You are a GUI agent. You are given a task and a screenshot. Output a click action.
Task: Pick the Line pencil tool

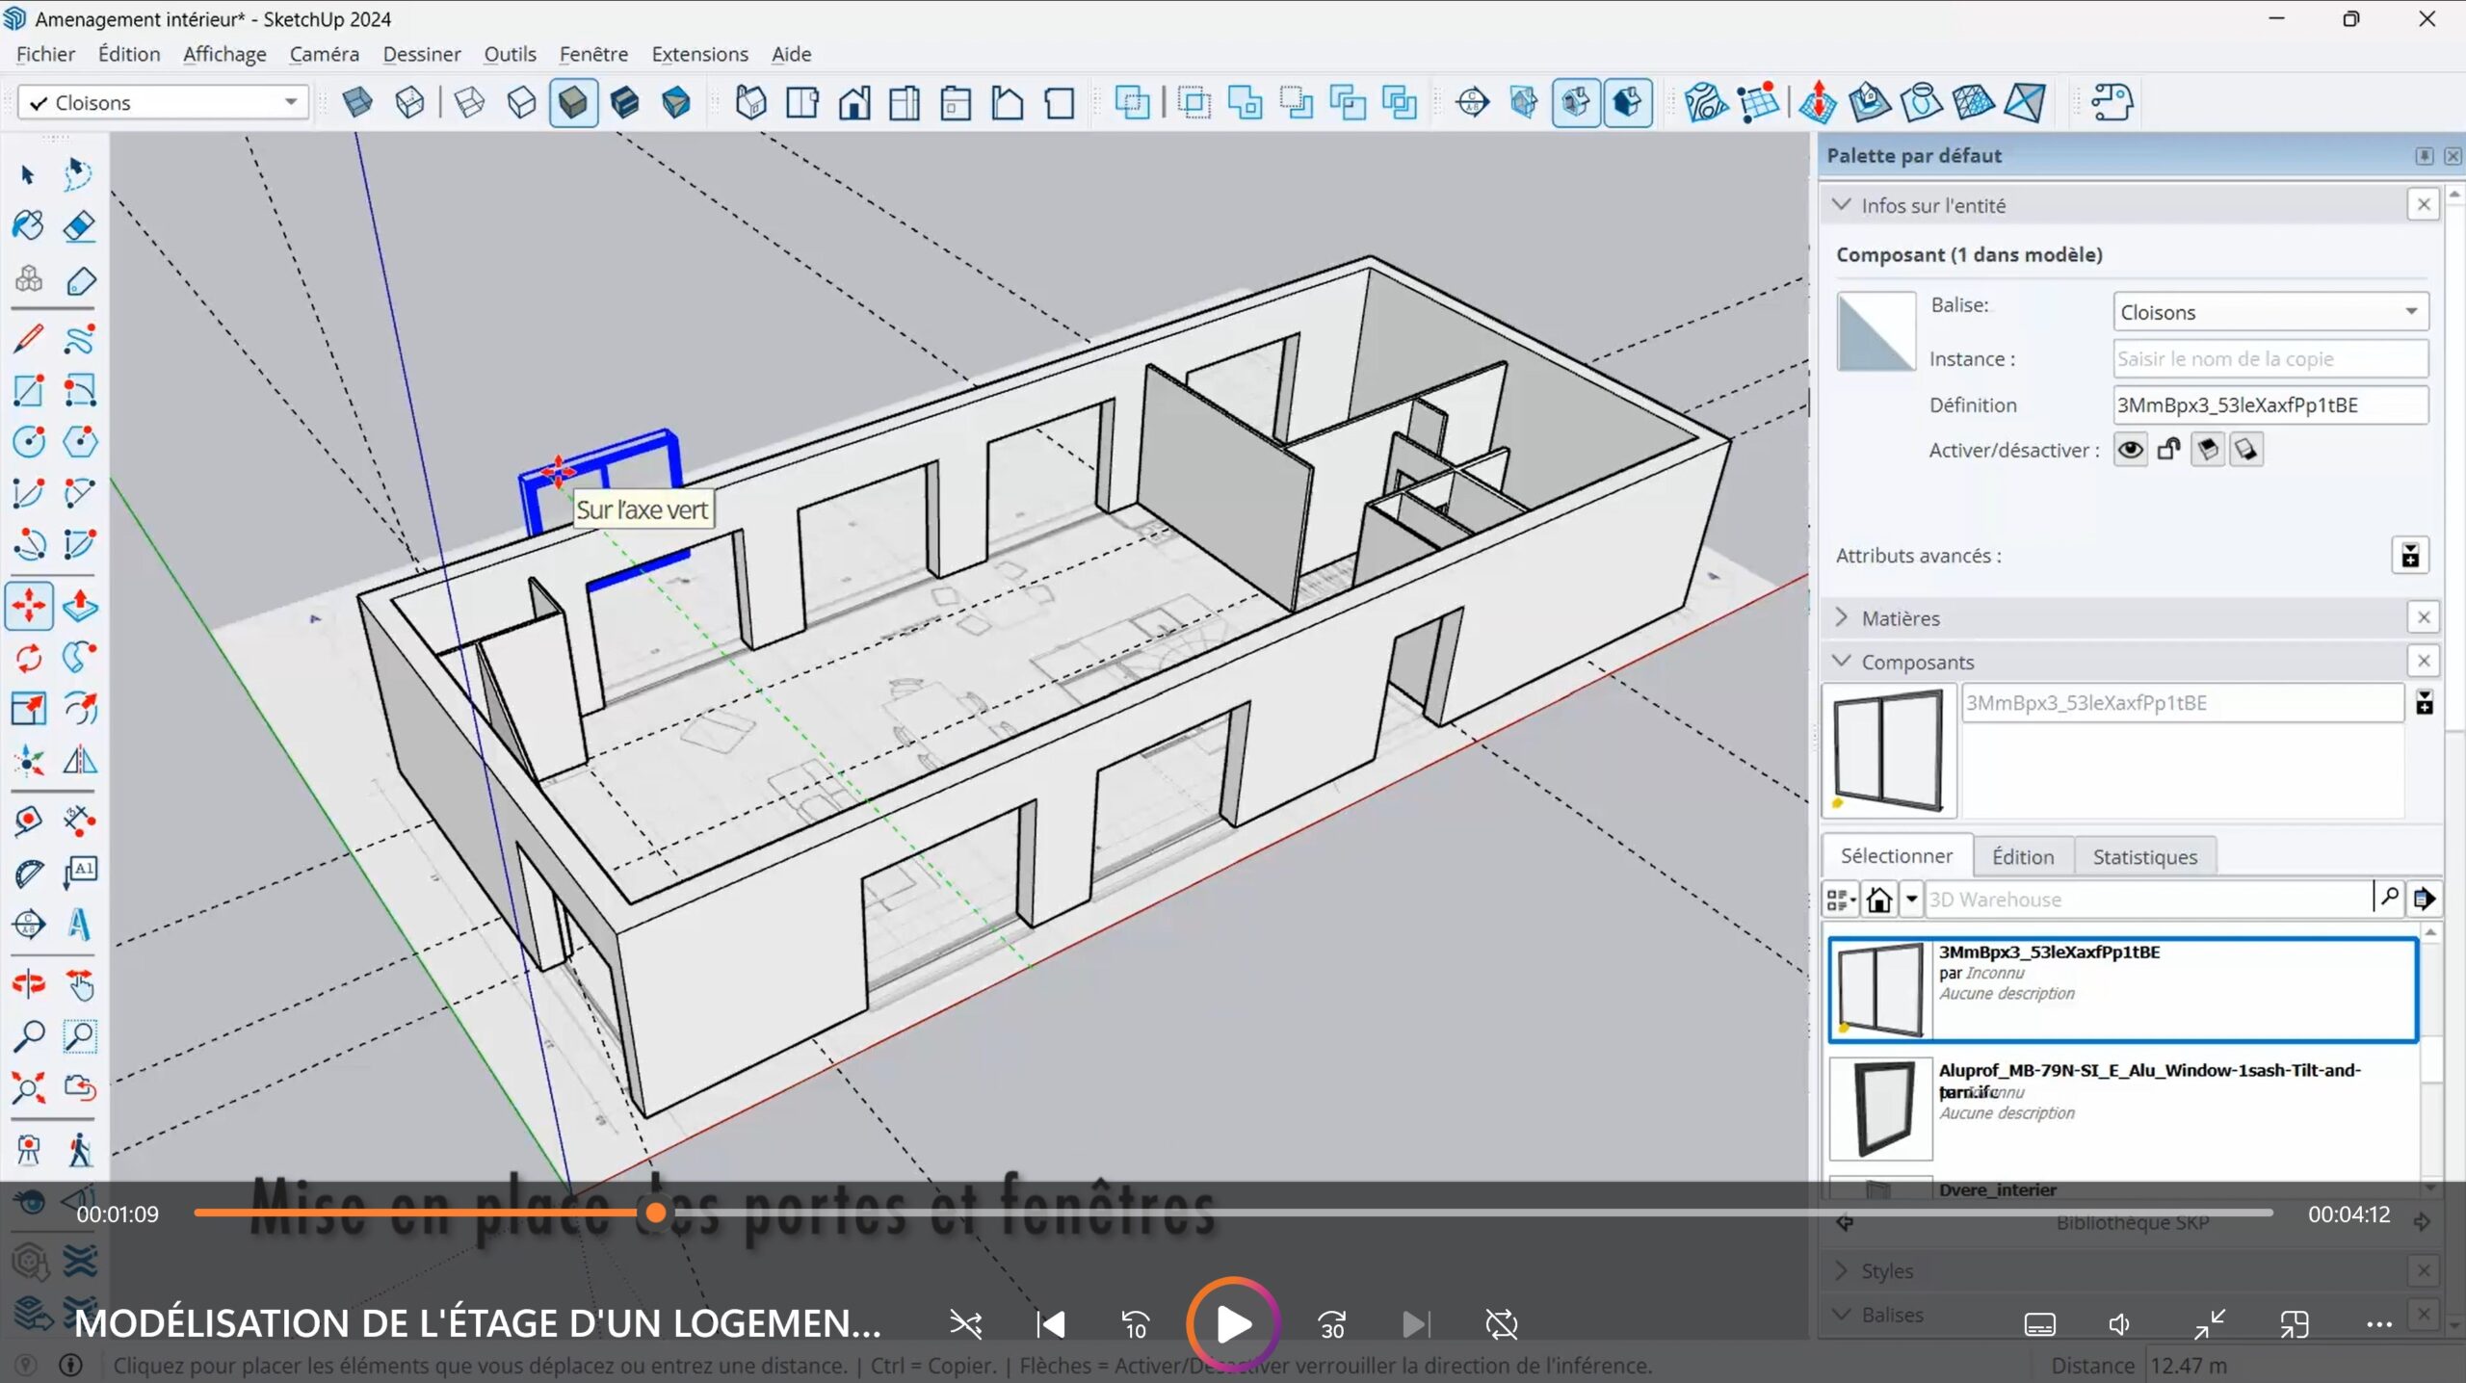[x=28, y=338]
